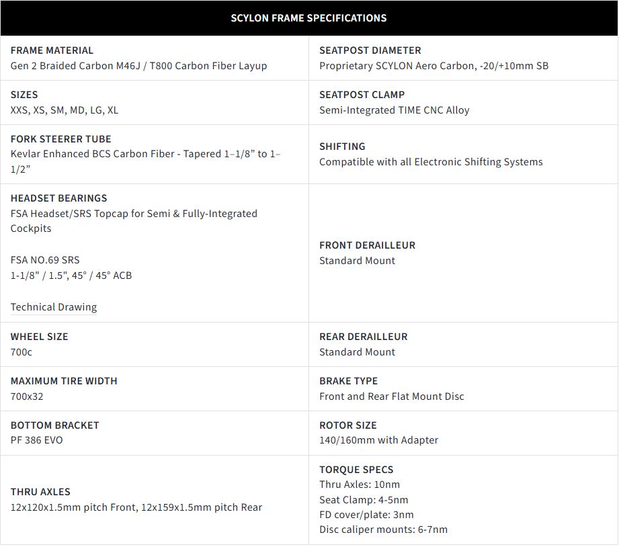Click the XXS, XS, SM, MD, LG, XL text
The image size is (619, 547).
[x=65, y=110]
